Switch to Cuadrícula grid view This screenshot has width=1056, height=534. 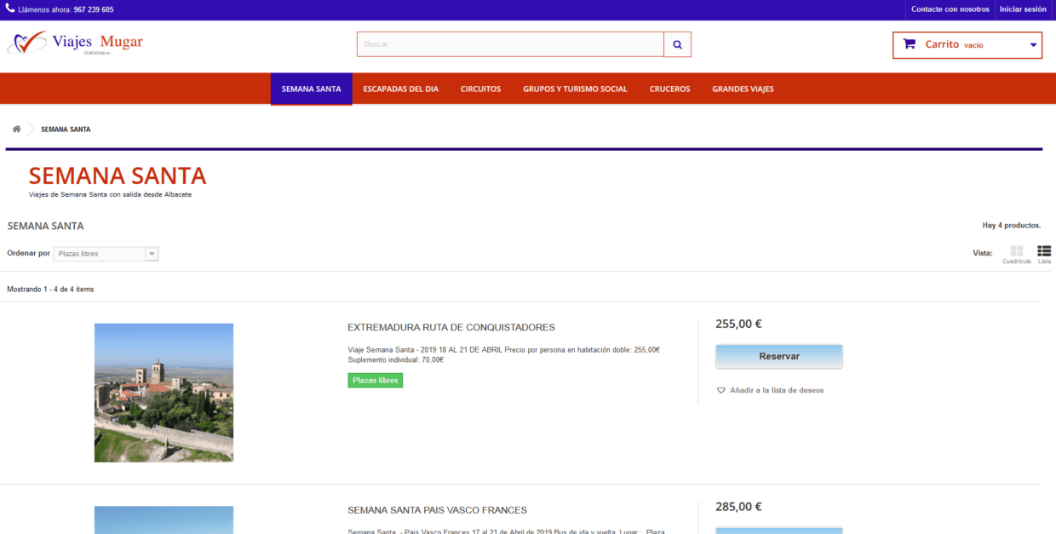(1017, 255)
